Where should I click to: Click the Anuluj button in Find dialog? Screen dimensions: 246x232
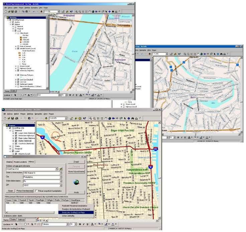pos(76,192)
